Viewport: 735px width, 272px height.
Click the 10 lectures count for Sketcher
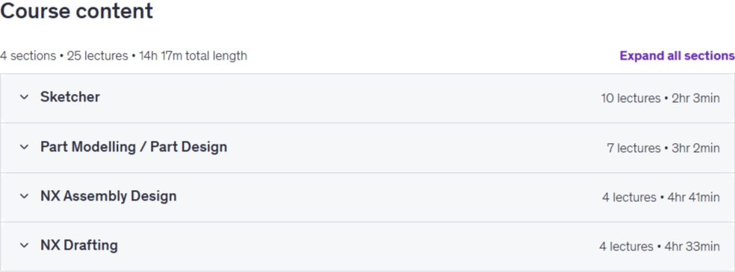[630, 98]
